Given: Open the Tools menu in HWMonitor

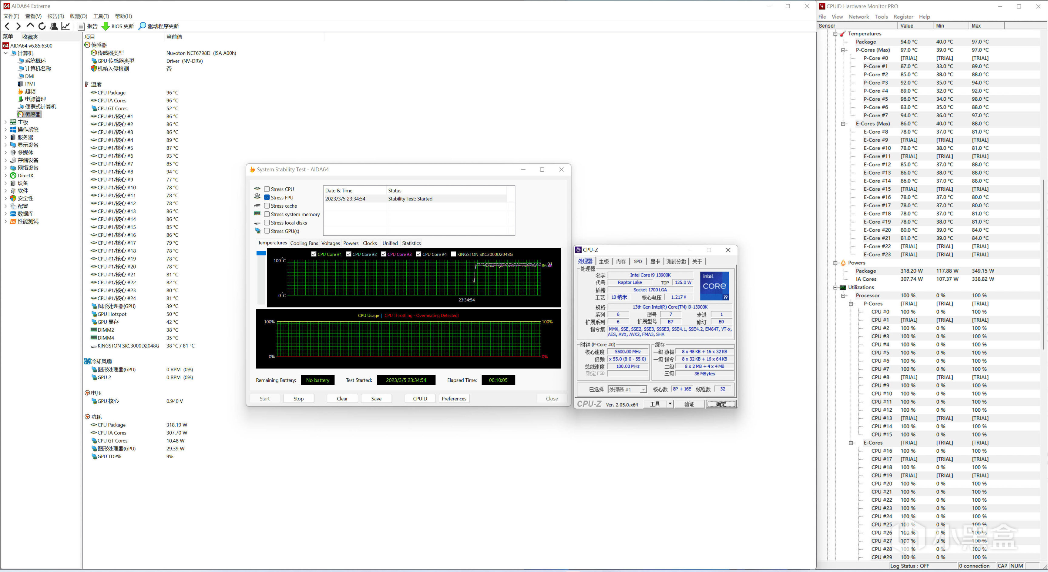Looking at the screenshot, I should tap(881, 17).
